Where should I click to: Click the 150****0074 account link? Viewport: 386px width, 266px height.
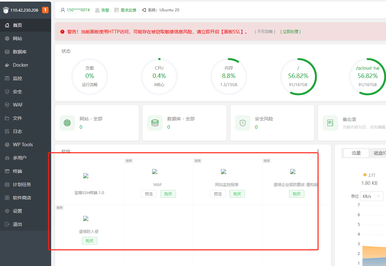point(78,10)
